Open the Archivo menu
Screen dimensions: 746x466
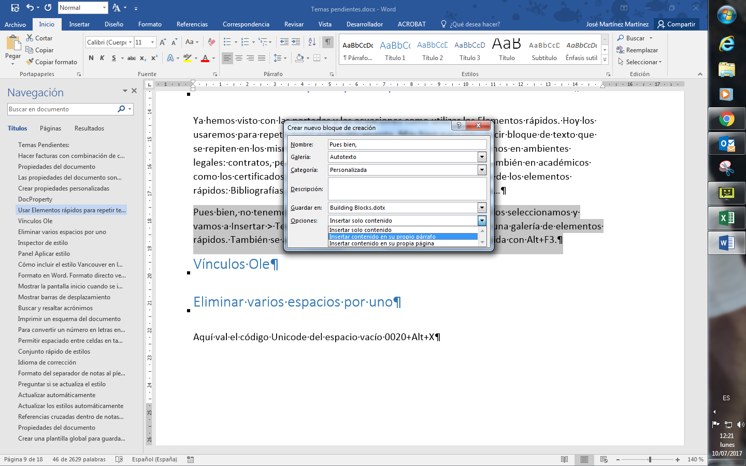(15, 24)
